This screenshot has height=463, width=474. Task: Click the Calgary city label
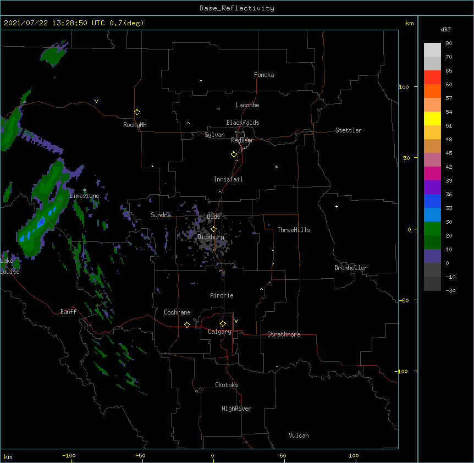coord(219,332)
